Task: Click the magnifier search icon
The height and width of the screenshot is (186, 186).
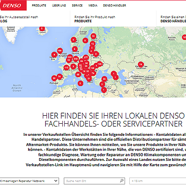Action: click(x=122, y=181)
